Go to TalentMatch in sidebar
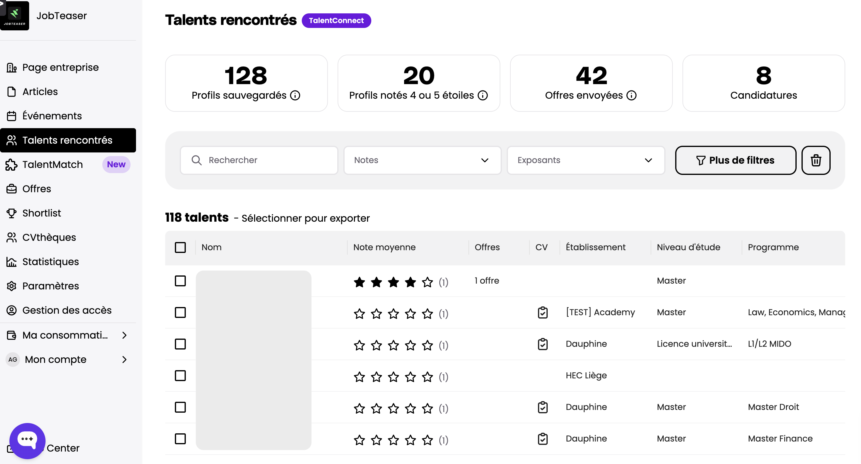Viewport: 861px width, 464px height. pyautogui.click(x=53, y=165)
